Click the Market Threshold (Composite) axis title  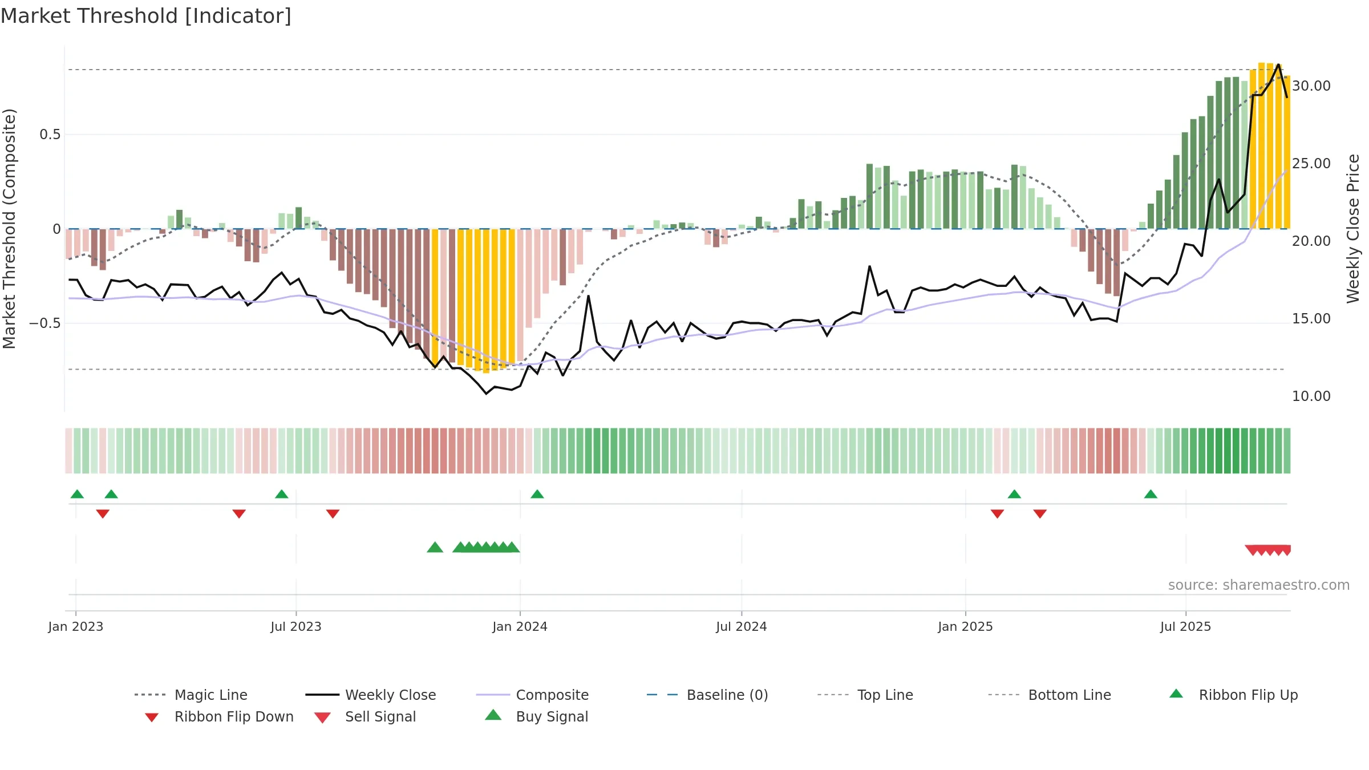(9, 229)
